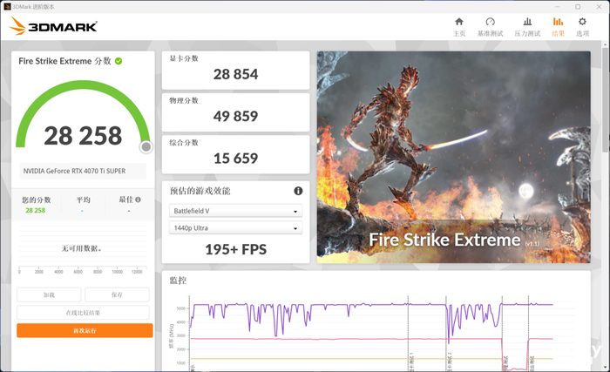Image resolution: width=610 pixels, height=372 pixels.
Task: Click the 195+ FPS estimate
Action: pos(236,249)
